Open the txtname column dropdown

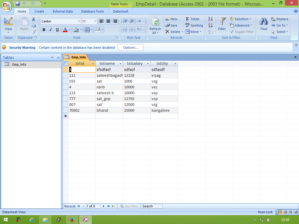tap(120, 63)
